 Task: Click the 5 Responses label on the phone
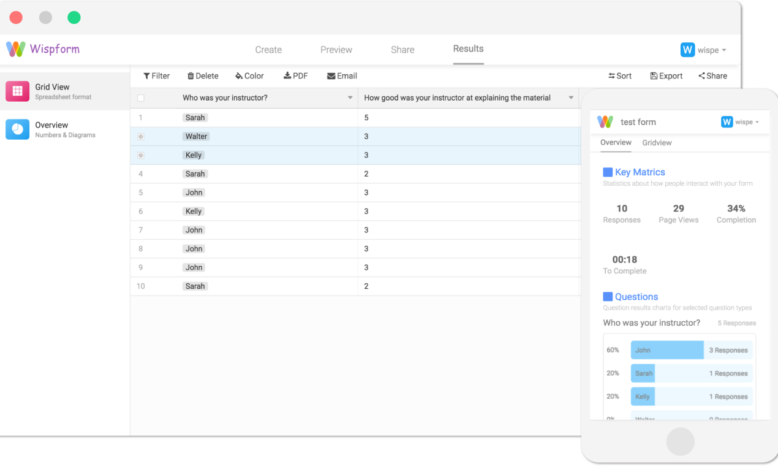(x=737, y=323)
